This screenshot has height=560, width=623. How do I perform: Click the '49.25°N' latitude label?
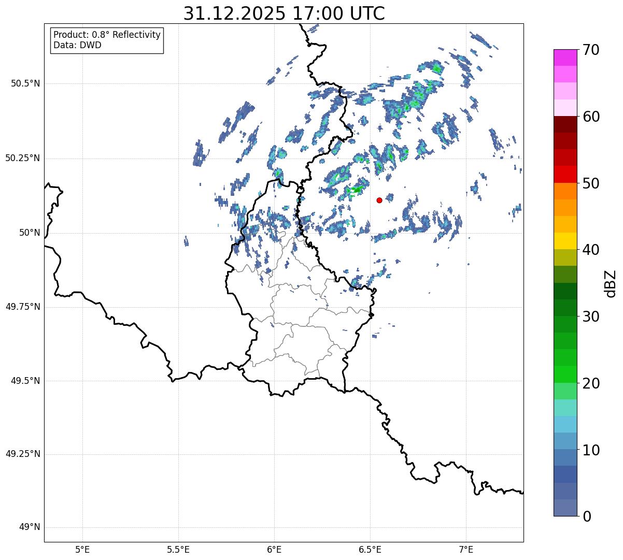(x=23, y=454)
